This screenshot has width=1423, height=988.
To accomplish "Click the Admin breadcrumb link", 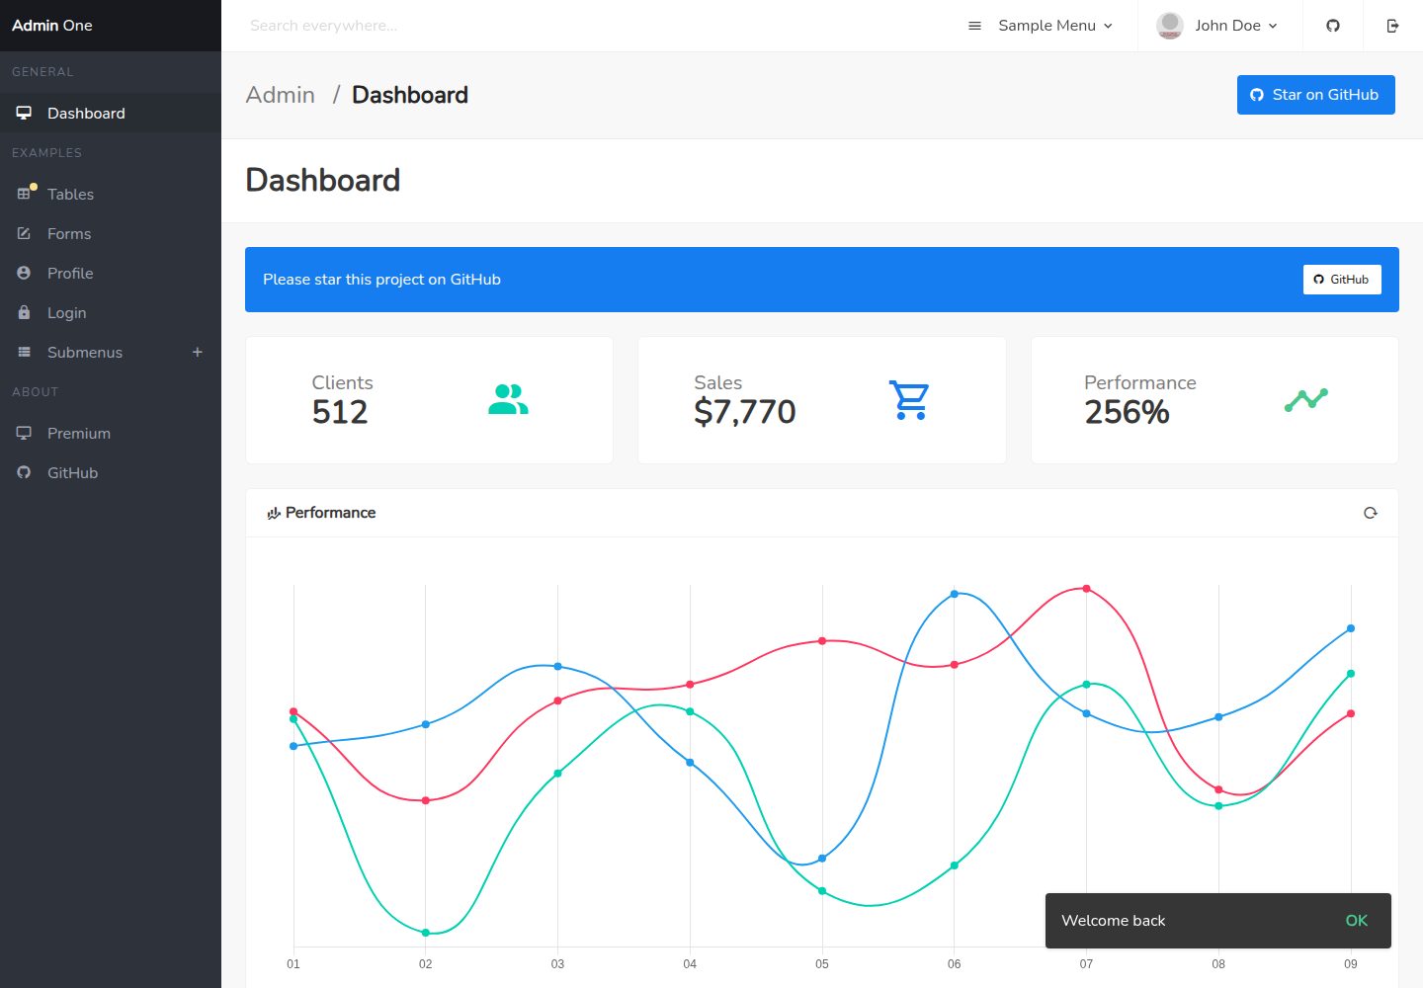I will click(281, 95).
